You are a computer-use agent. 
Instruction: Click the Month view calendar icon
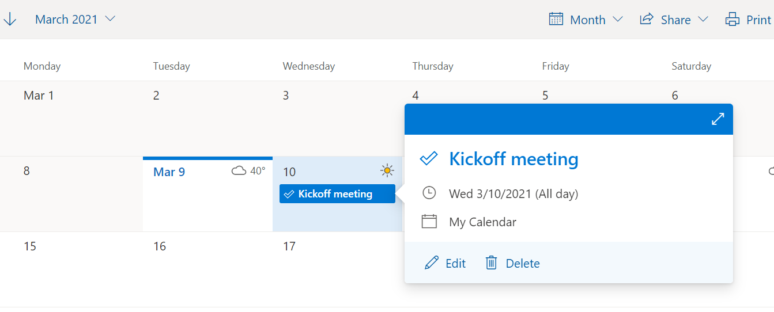coord(556,19)
